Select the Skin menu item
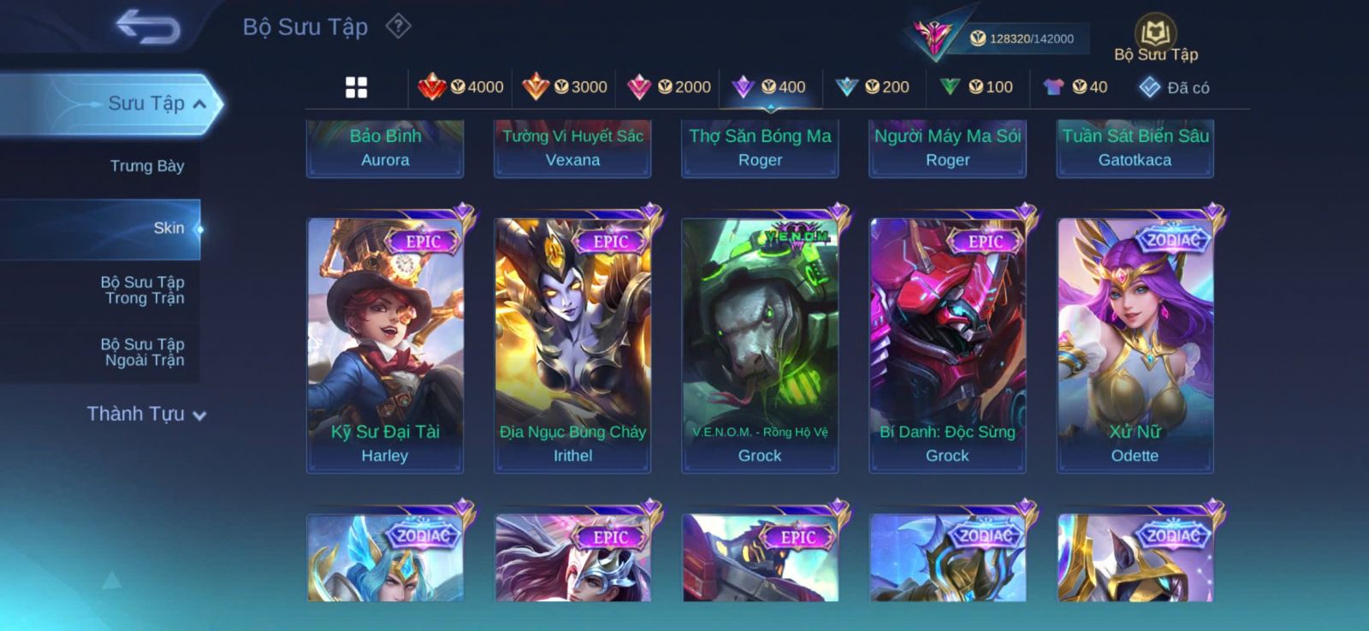 [100, 228]
